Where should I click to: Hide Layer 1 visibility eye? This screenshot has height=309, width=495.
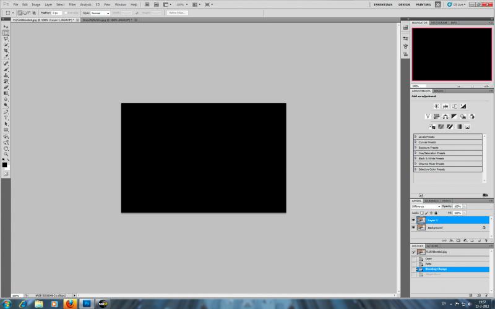[413, 220]
